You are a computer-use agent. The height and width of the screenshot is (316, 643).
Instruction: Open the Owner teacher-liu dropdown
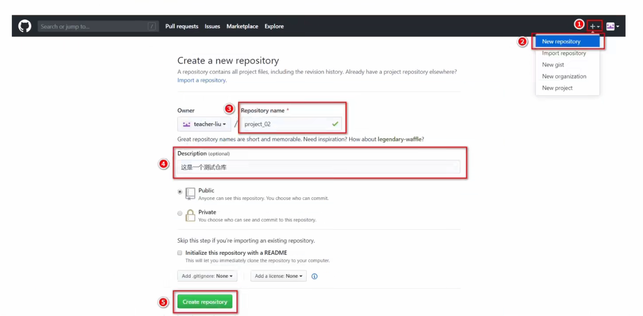(x=204, y=124)
